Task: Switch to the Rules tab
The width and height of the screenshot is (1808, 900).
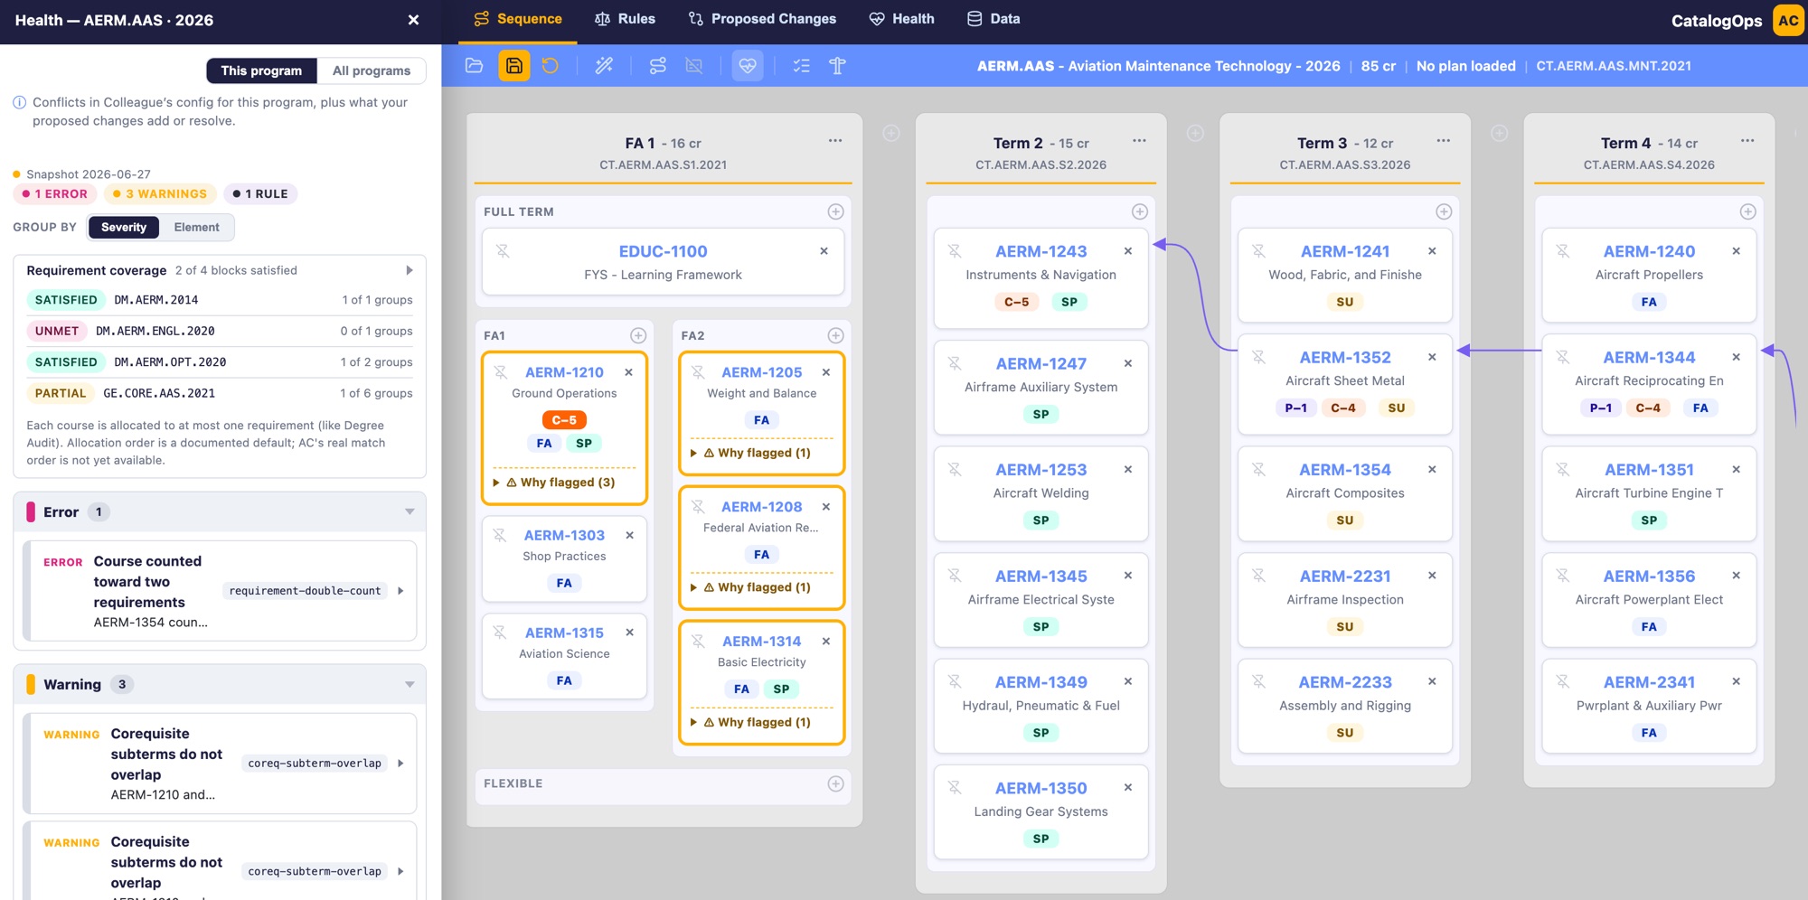Action: pyautogui.click(x=625, y=19)
